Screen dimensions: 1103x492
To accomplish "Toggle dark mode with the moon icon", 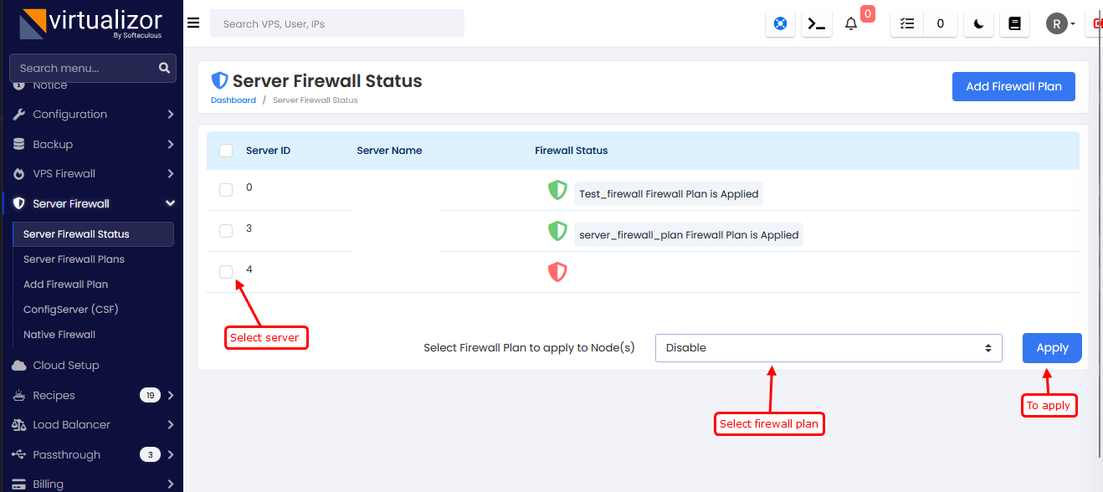I will tap(978, 24).
